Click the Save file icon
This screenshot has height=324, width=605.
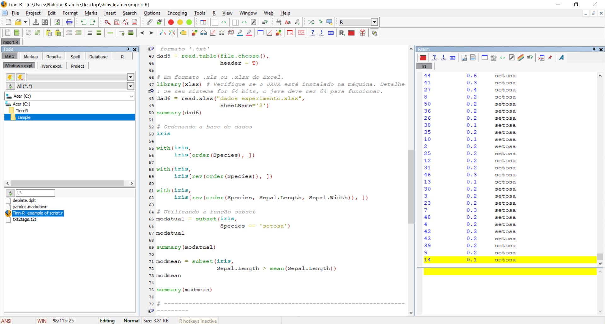click(x=36, y=22)
